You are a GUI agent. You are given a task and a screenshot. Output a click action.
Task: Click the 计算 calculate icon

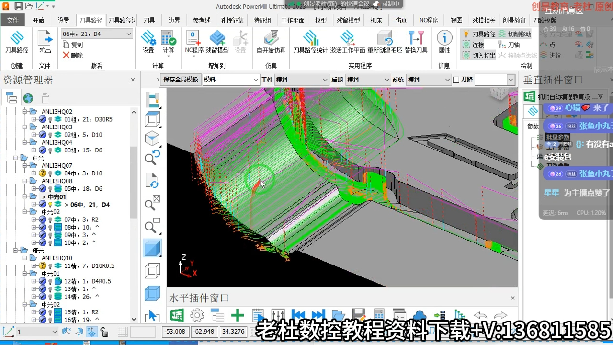[169, 38]
